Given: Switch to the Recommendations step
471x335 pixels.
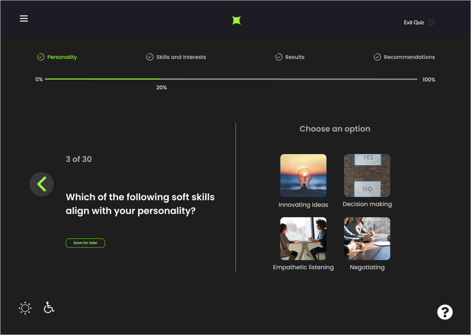Looking at the screenshot, I should [409, 57].
